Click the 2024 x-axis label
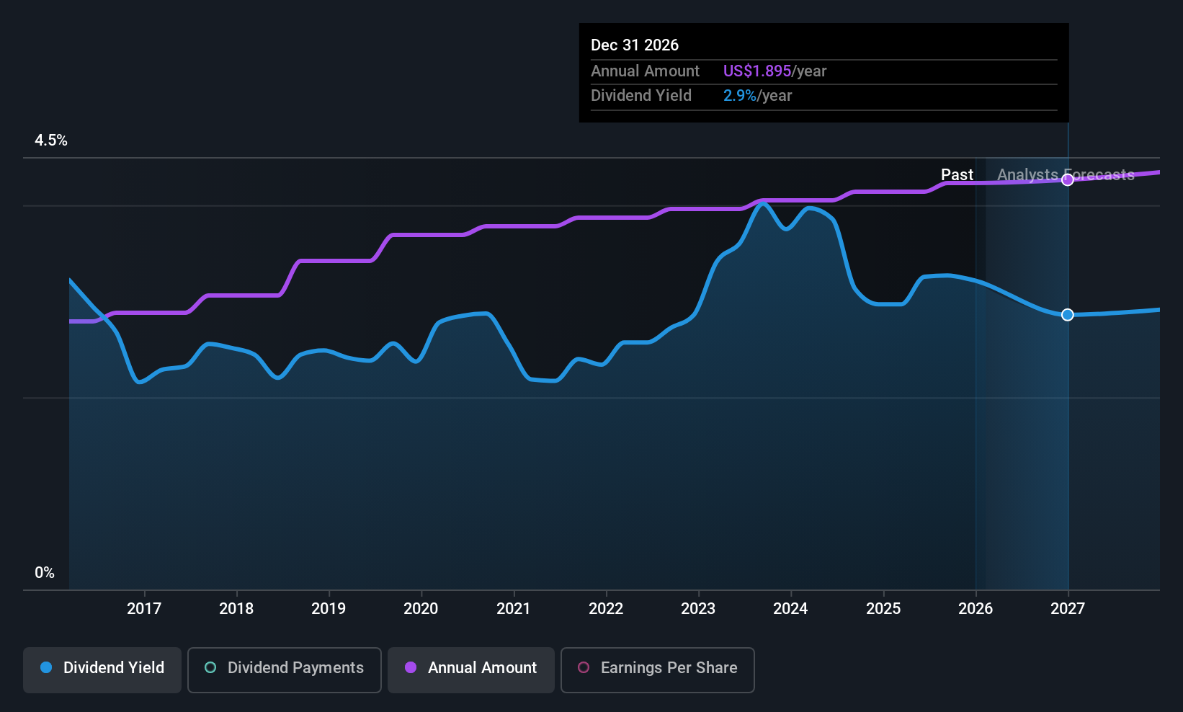 (x=790, y=609)
